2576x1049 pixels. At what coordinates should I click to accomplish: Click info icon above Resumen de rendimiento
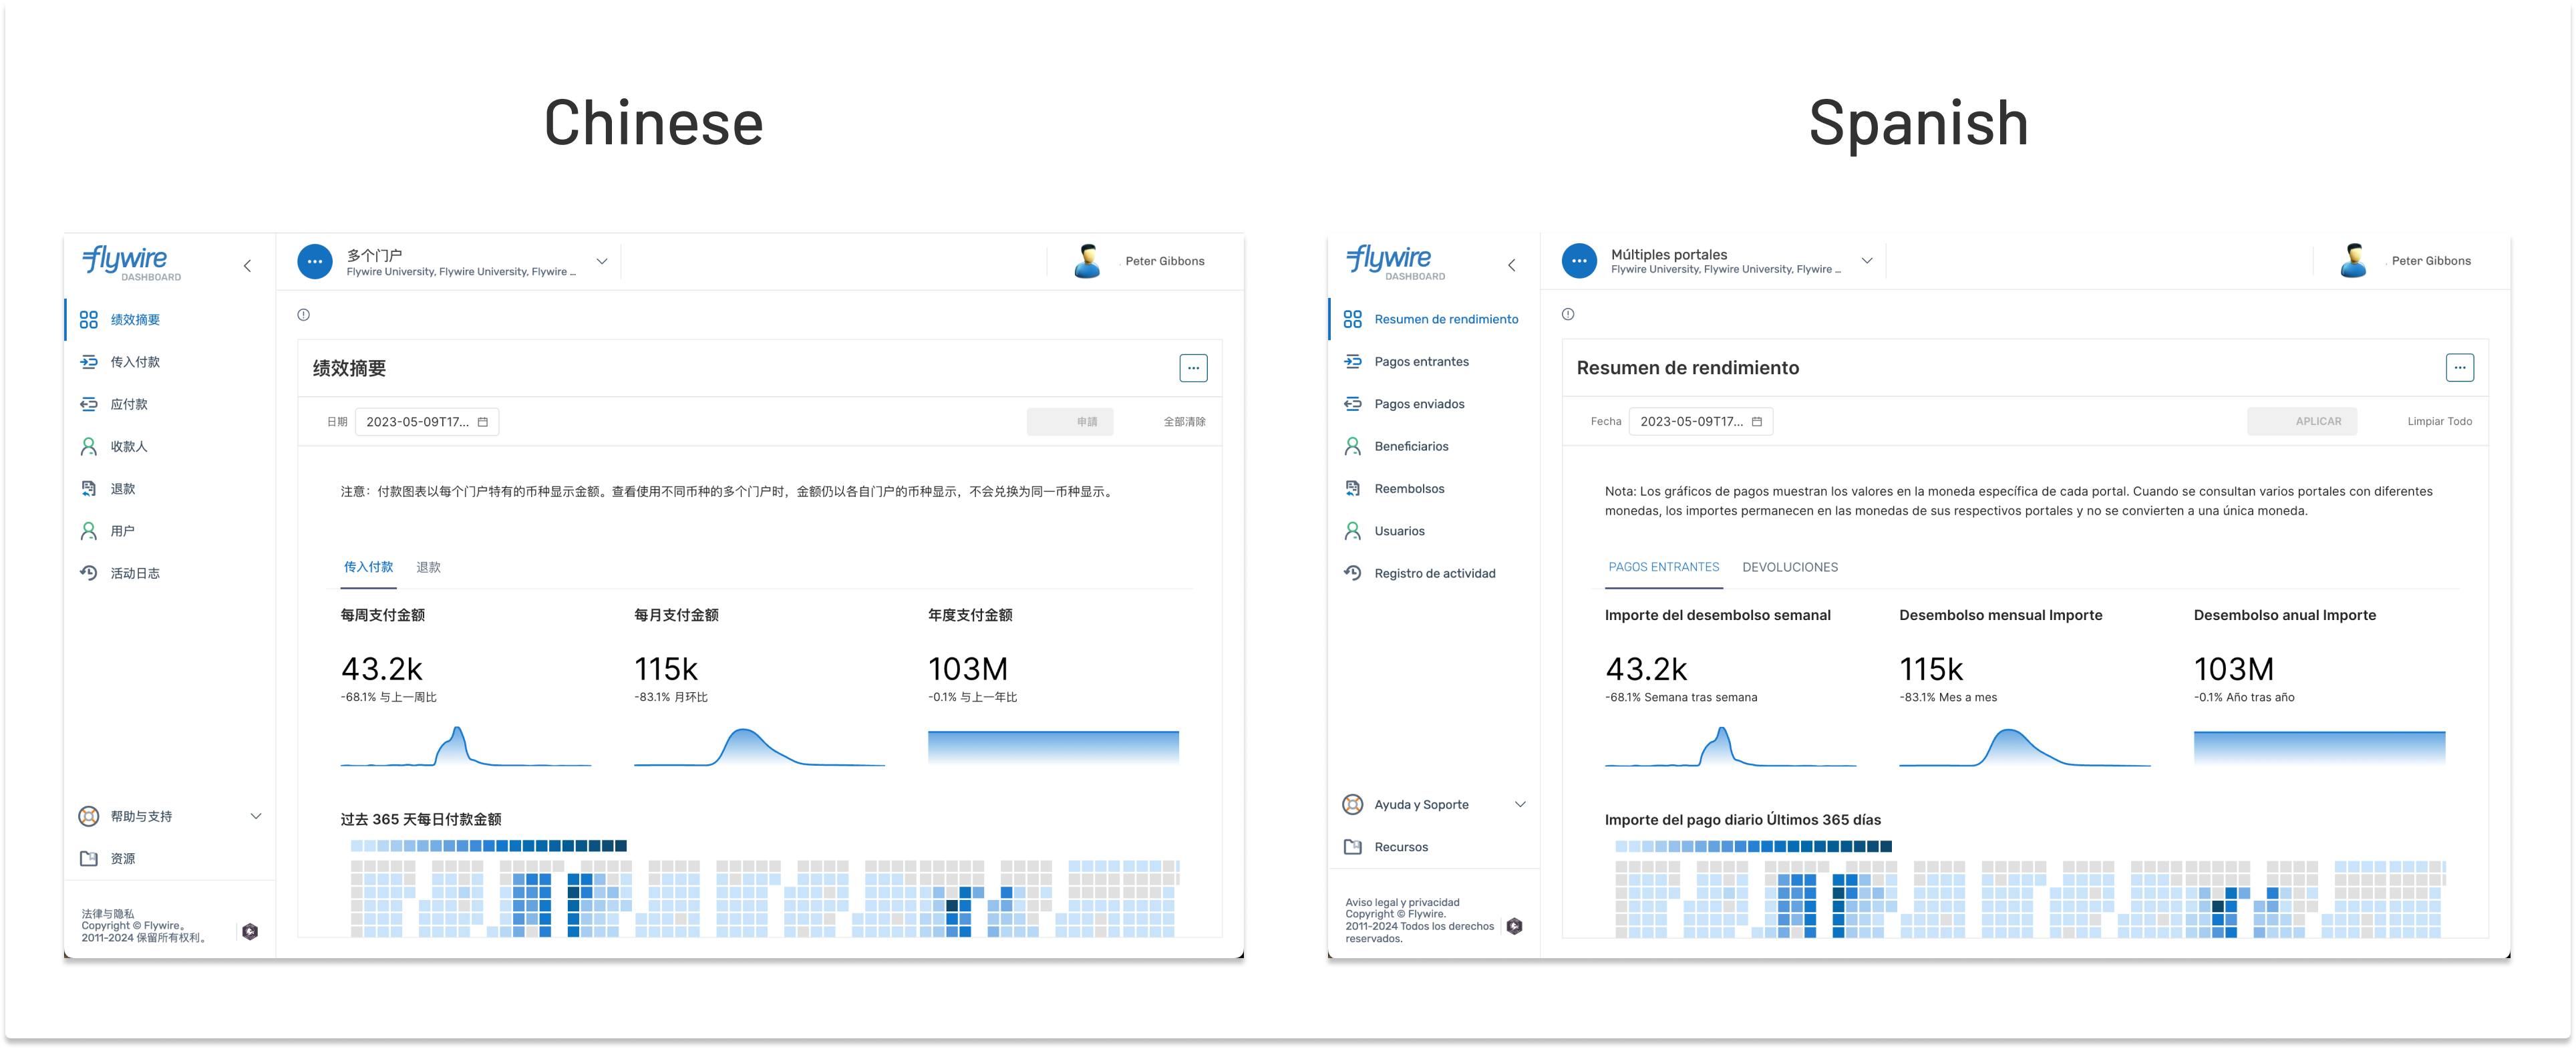[1567, 315]
